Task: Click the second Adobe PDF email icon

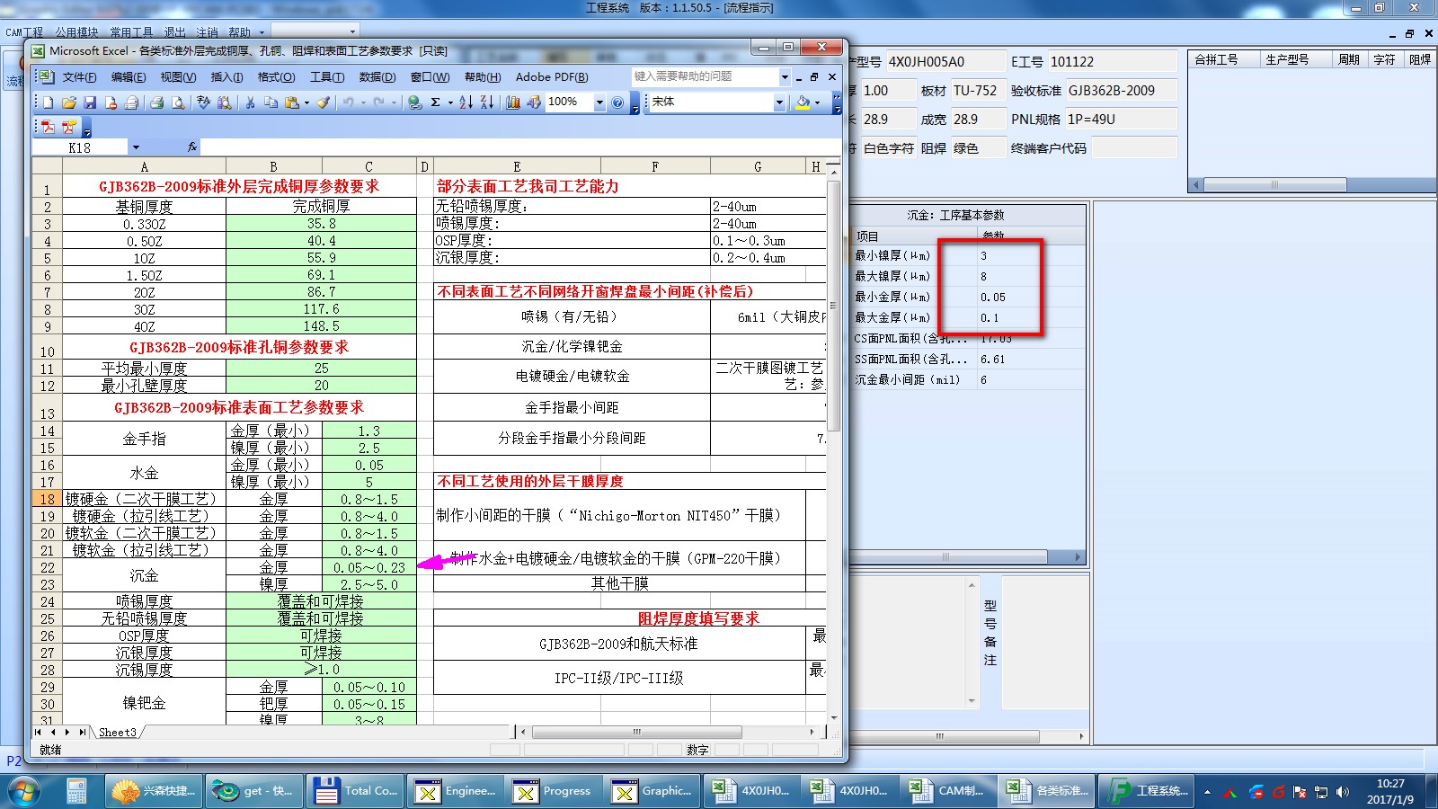Action: (x=69, y=128)
